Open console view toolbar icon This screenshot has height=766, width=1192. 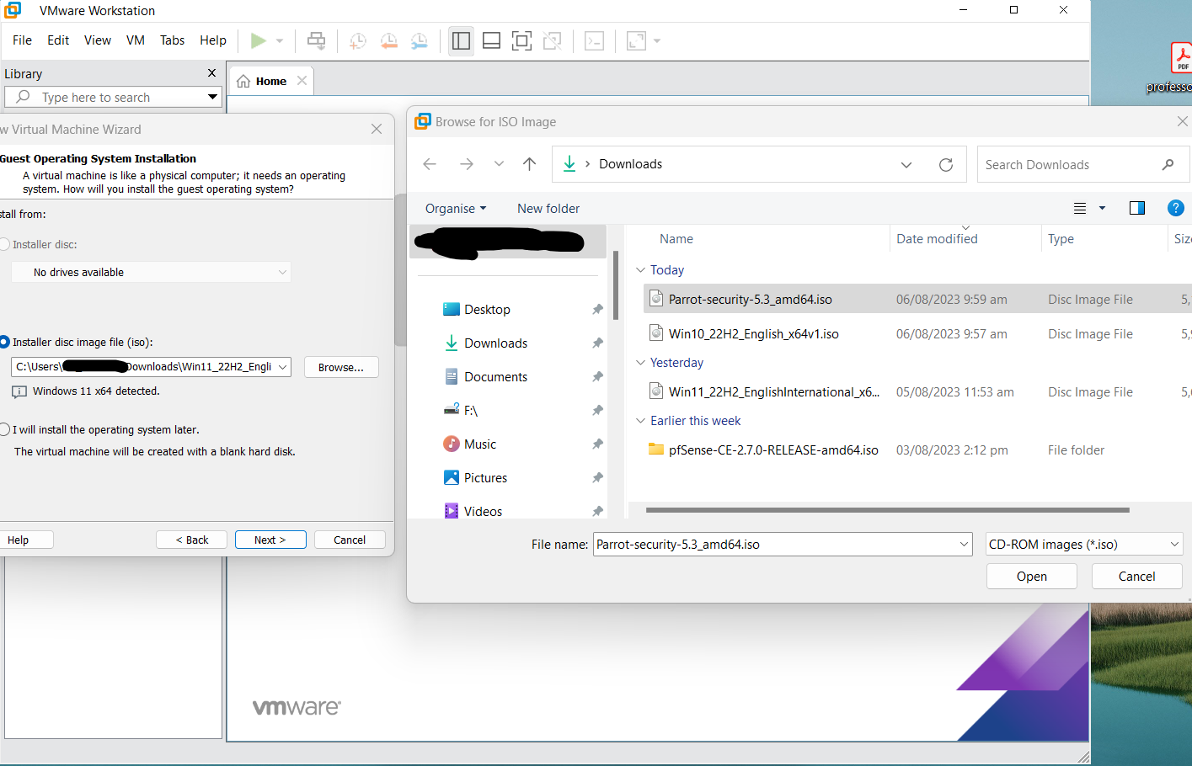coord(594,40)
